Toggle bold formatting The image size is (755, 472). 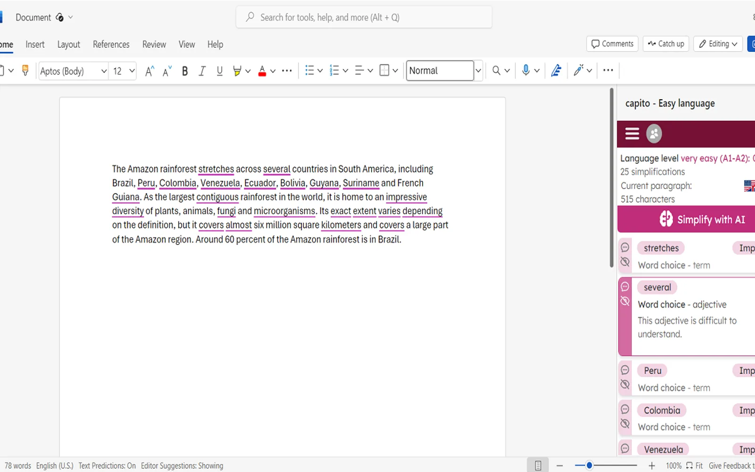[x=185, y=71]
